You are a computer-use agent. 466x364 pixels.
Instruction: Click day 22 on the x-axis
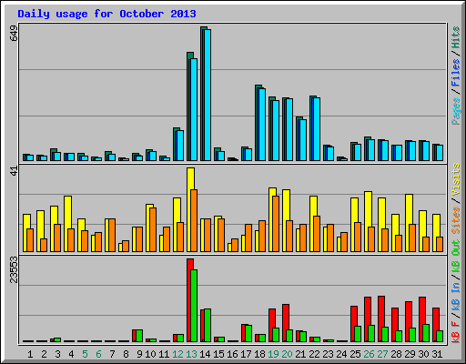(x=314, y=354)
